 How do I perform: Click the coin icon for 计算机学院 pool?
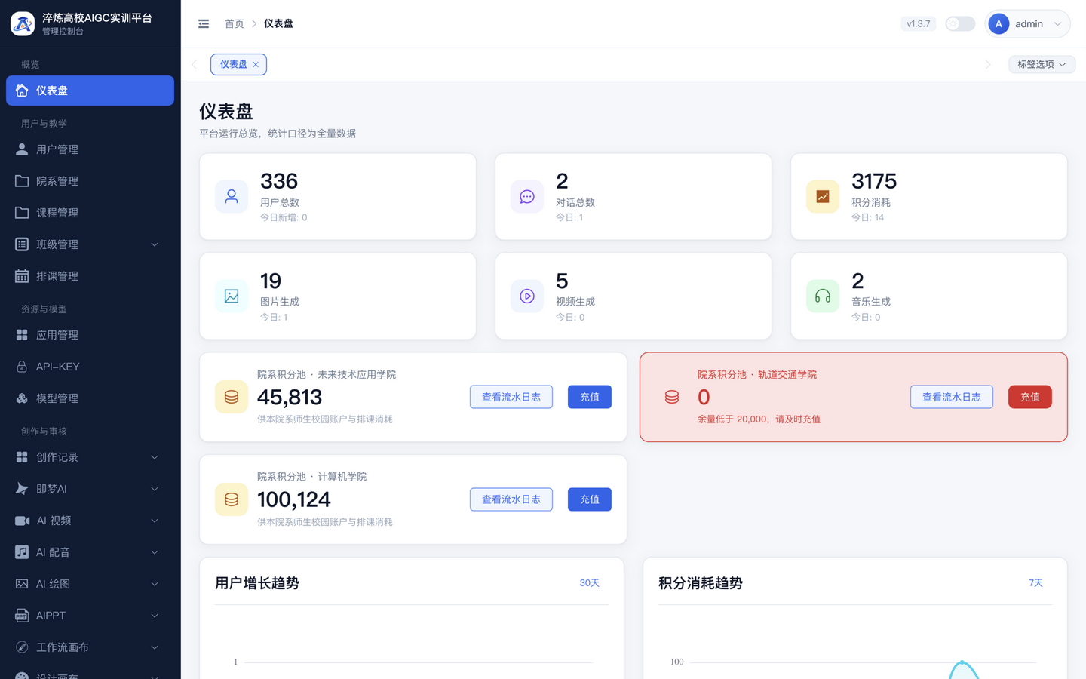(232, 499)
